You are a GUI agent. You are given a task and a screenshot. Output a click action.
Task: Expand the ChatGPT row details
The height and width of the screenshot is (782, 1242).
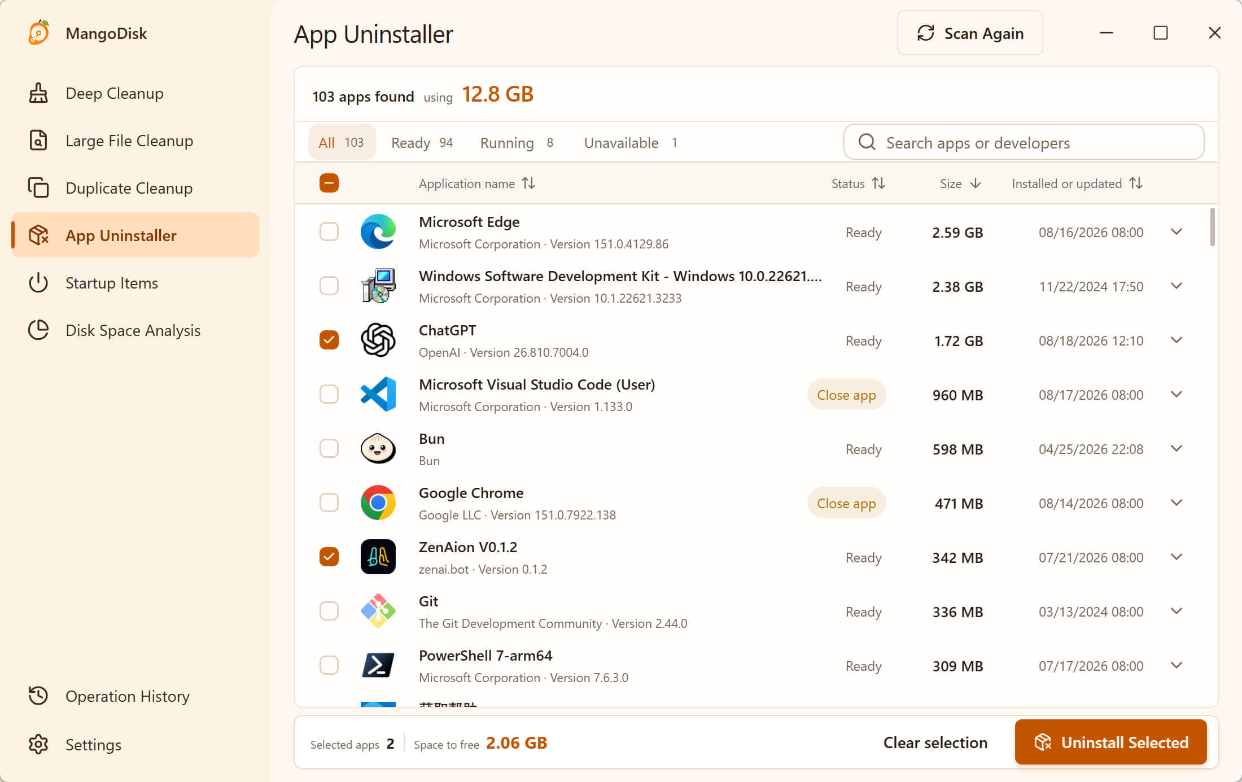coord(1177,340)
